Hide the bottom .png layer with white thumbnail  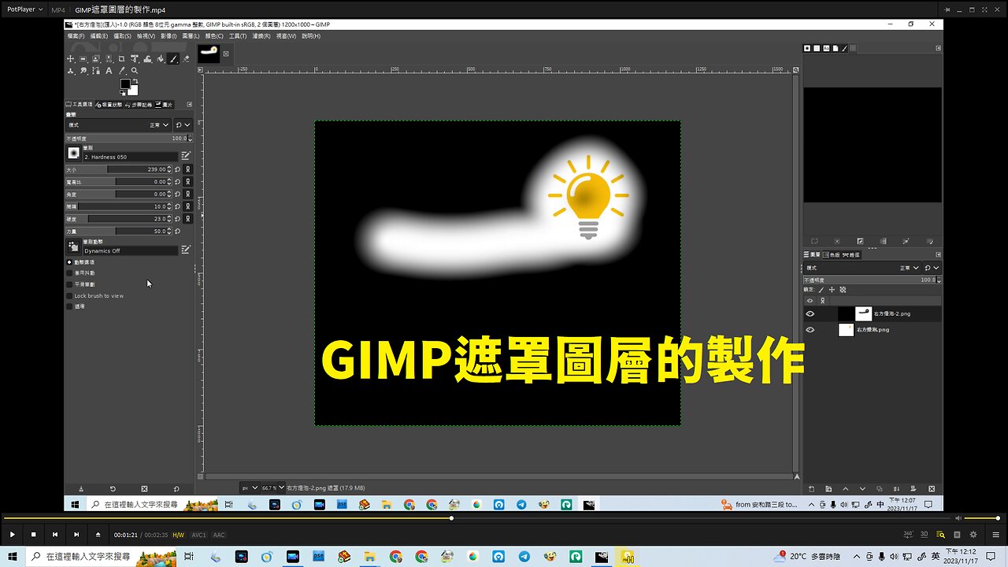[x=810, y=330]
